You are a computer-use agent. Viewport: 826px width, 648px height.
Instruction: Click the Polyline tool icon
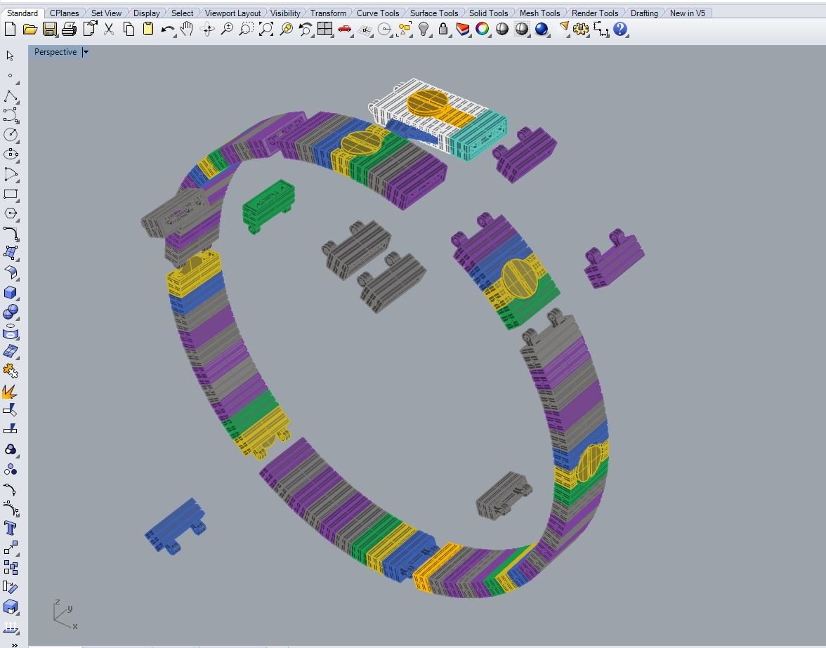[x=11, y=95]
